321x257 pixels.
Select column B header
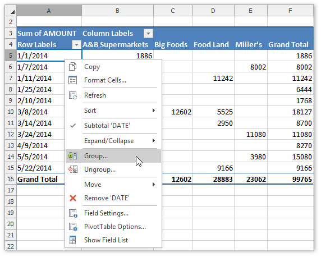117,11
